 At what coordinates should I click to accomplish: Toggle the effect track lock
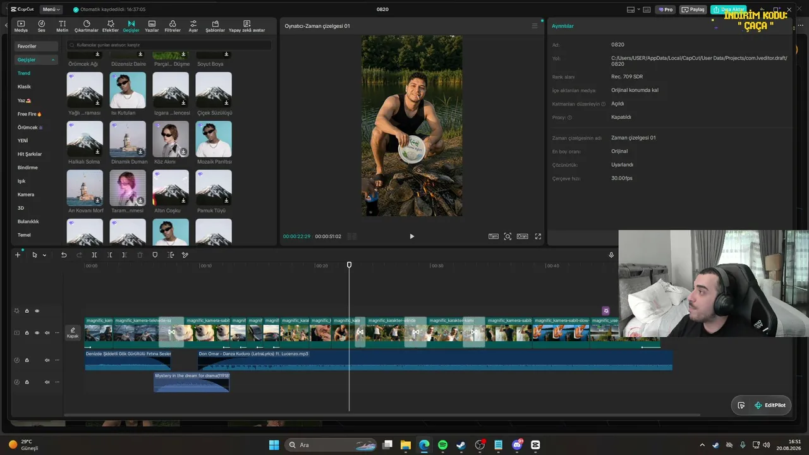coord(27,311)
